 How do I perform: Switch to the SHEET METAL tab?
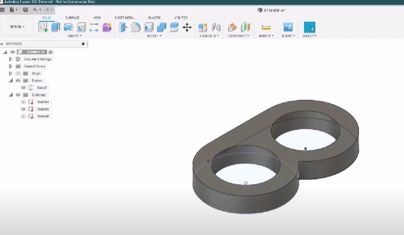[x=125, y=18]
